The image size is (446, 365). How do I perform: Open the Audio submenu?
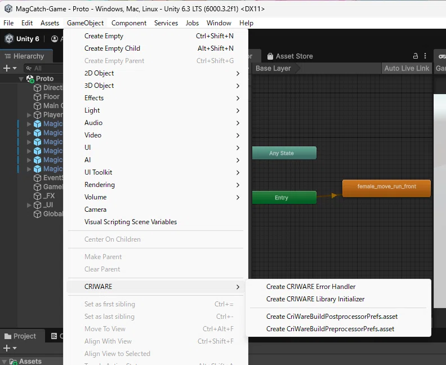click(155, 123)
